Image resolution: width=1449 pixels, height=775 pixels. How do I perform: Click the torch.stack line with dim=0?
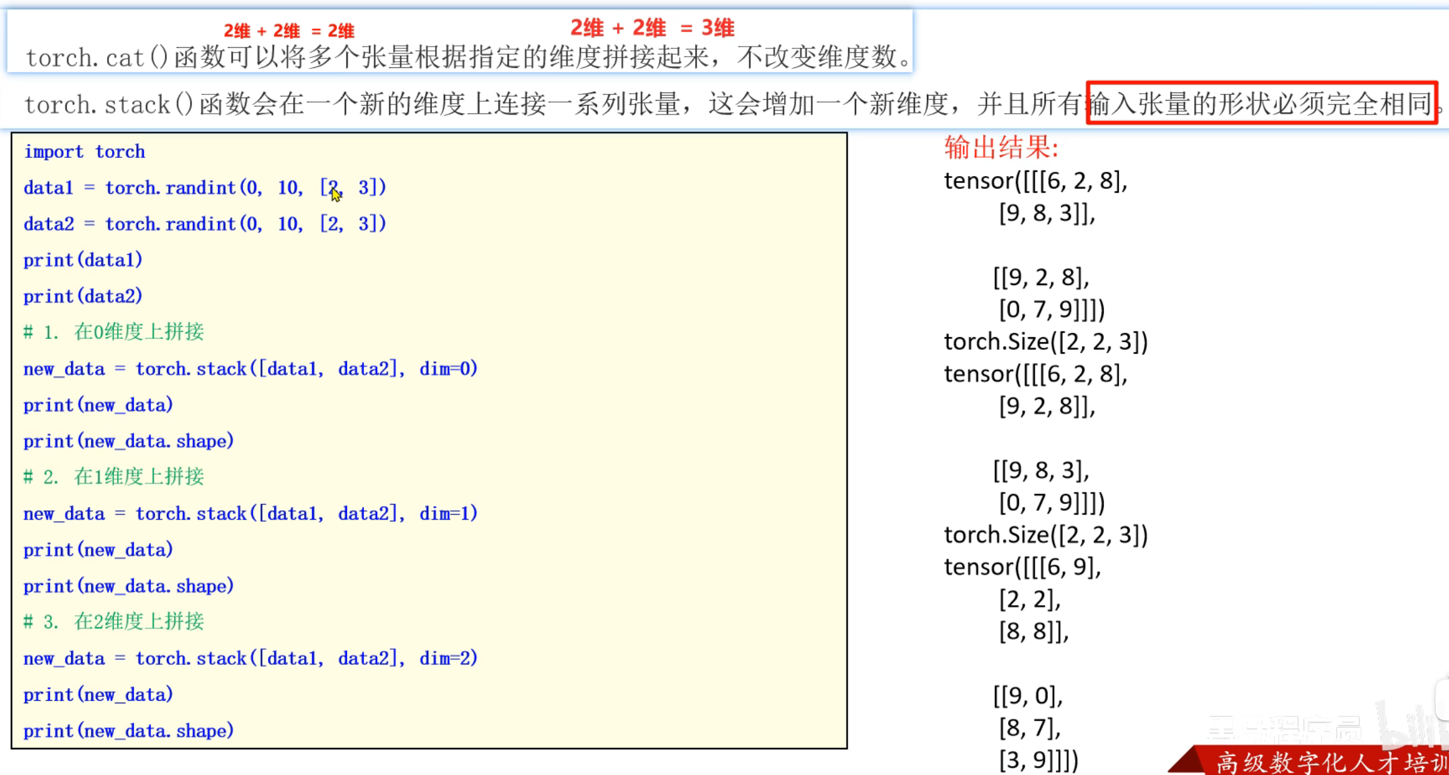pyautogui.click(x=250, y=369)
